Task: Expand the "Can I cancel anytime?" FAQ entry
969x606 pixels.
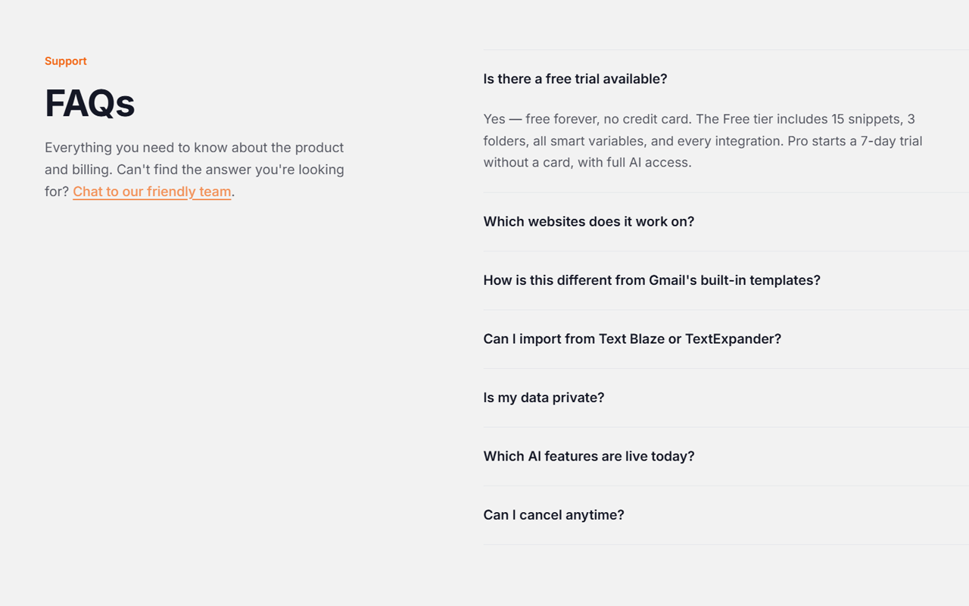Action: [553, 514]
